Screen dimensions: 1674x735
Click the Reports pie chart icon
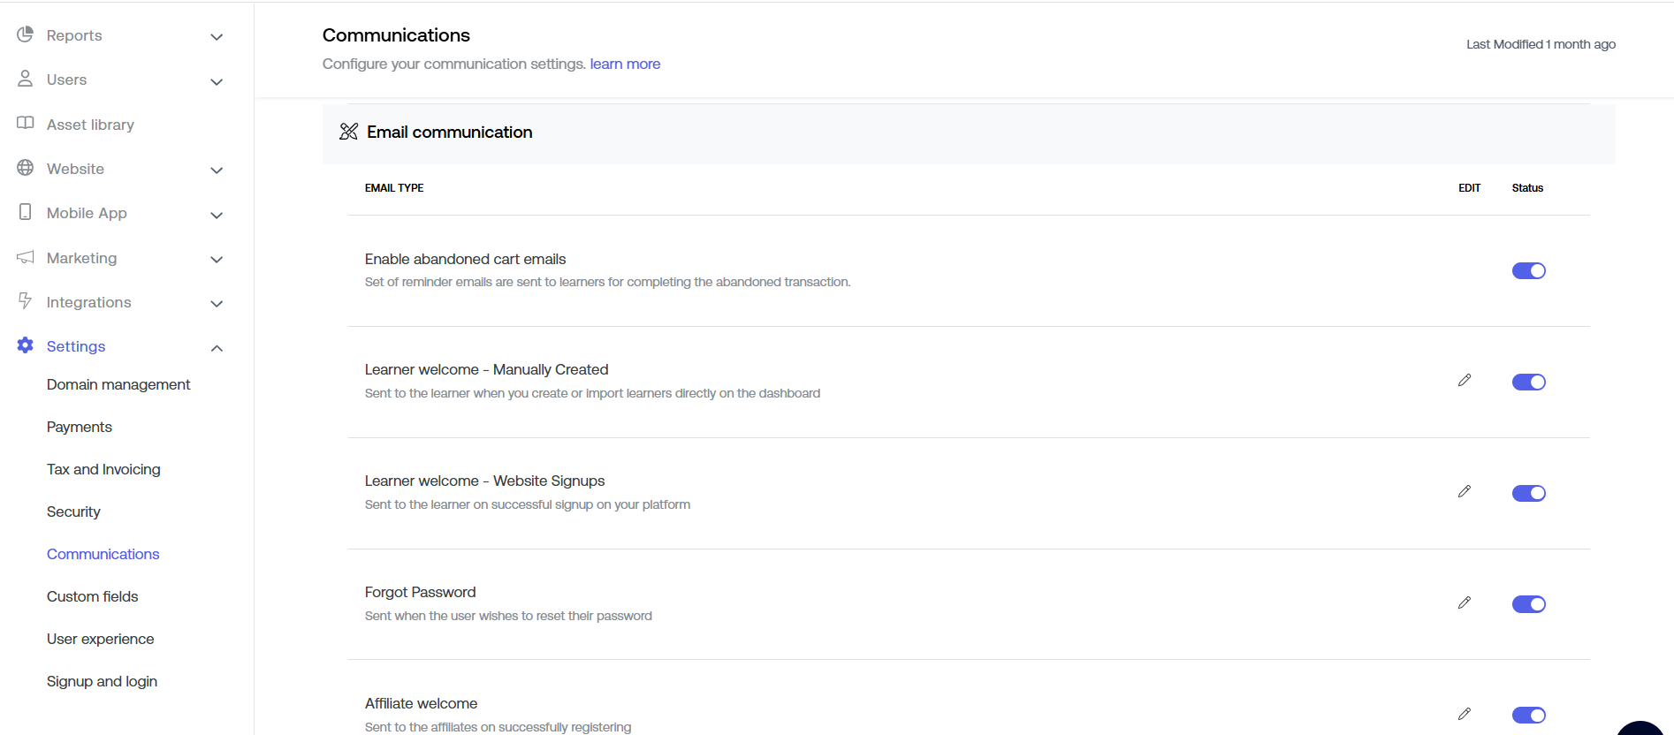click(x=26, y=34)
